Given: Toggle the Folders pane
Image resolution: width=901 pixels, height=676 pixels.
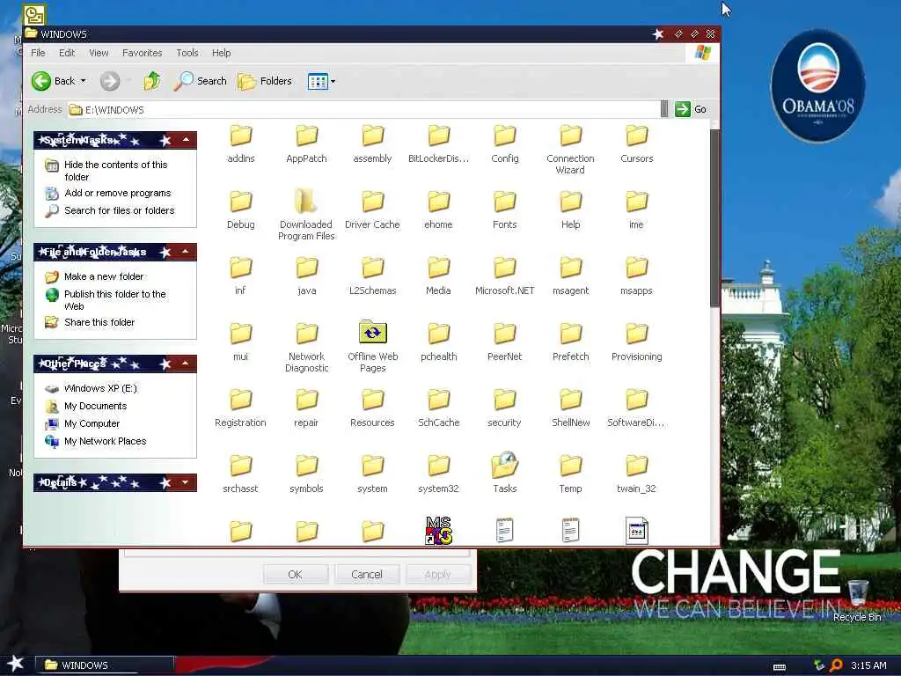Looking at the screenshot, I should point(265,81).
